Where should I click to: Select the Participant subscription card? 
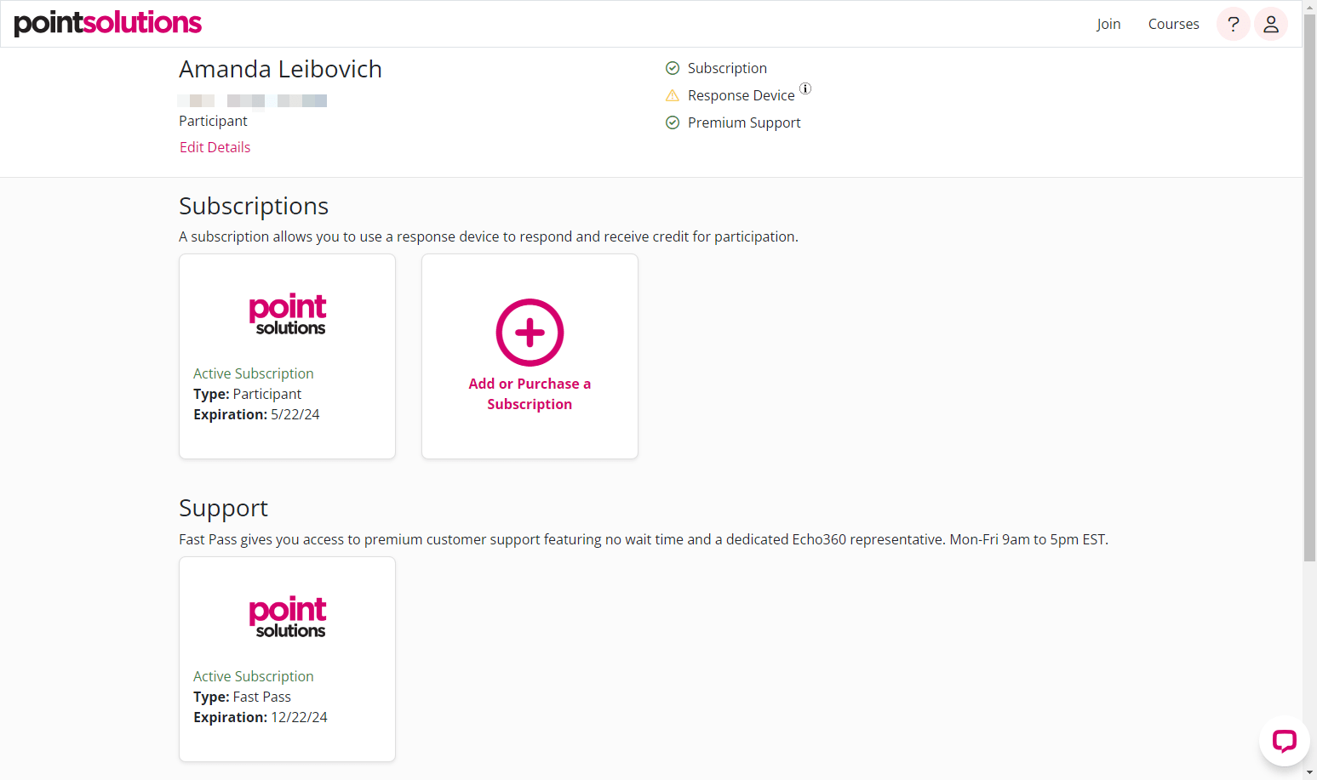pyautogui.click(x=287, y=356)
